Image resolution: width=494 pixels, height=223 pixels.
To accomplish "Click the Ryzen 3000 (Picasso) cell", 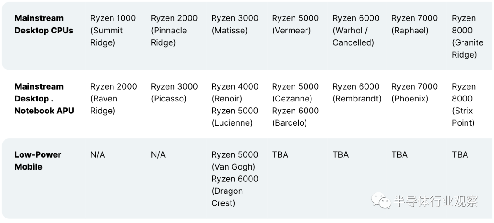I will pyautogui.click(x=174, y=92).
